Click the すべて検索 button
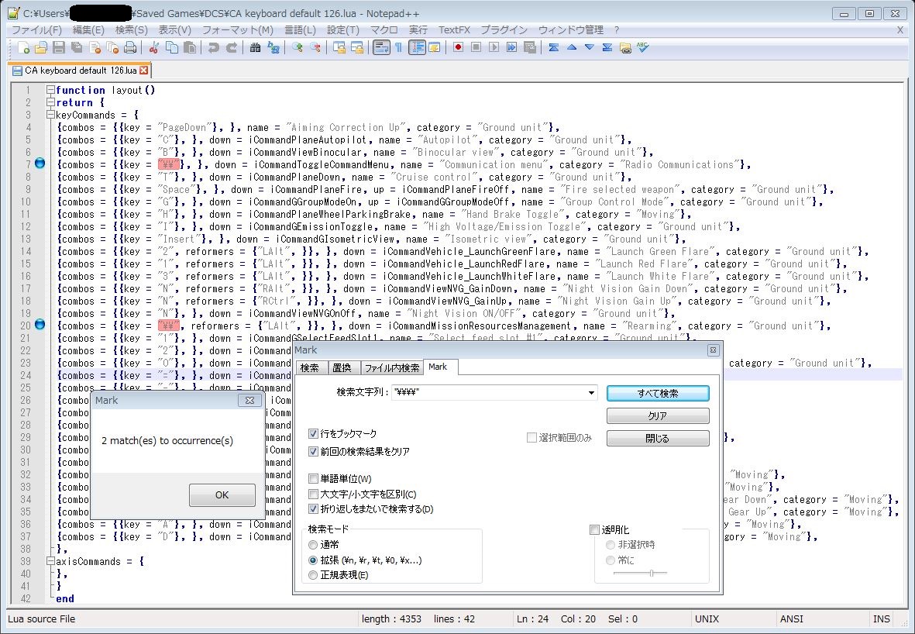The height and width of the screenshot is (634, 915). (657, 394)
